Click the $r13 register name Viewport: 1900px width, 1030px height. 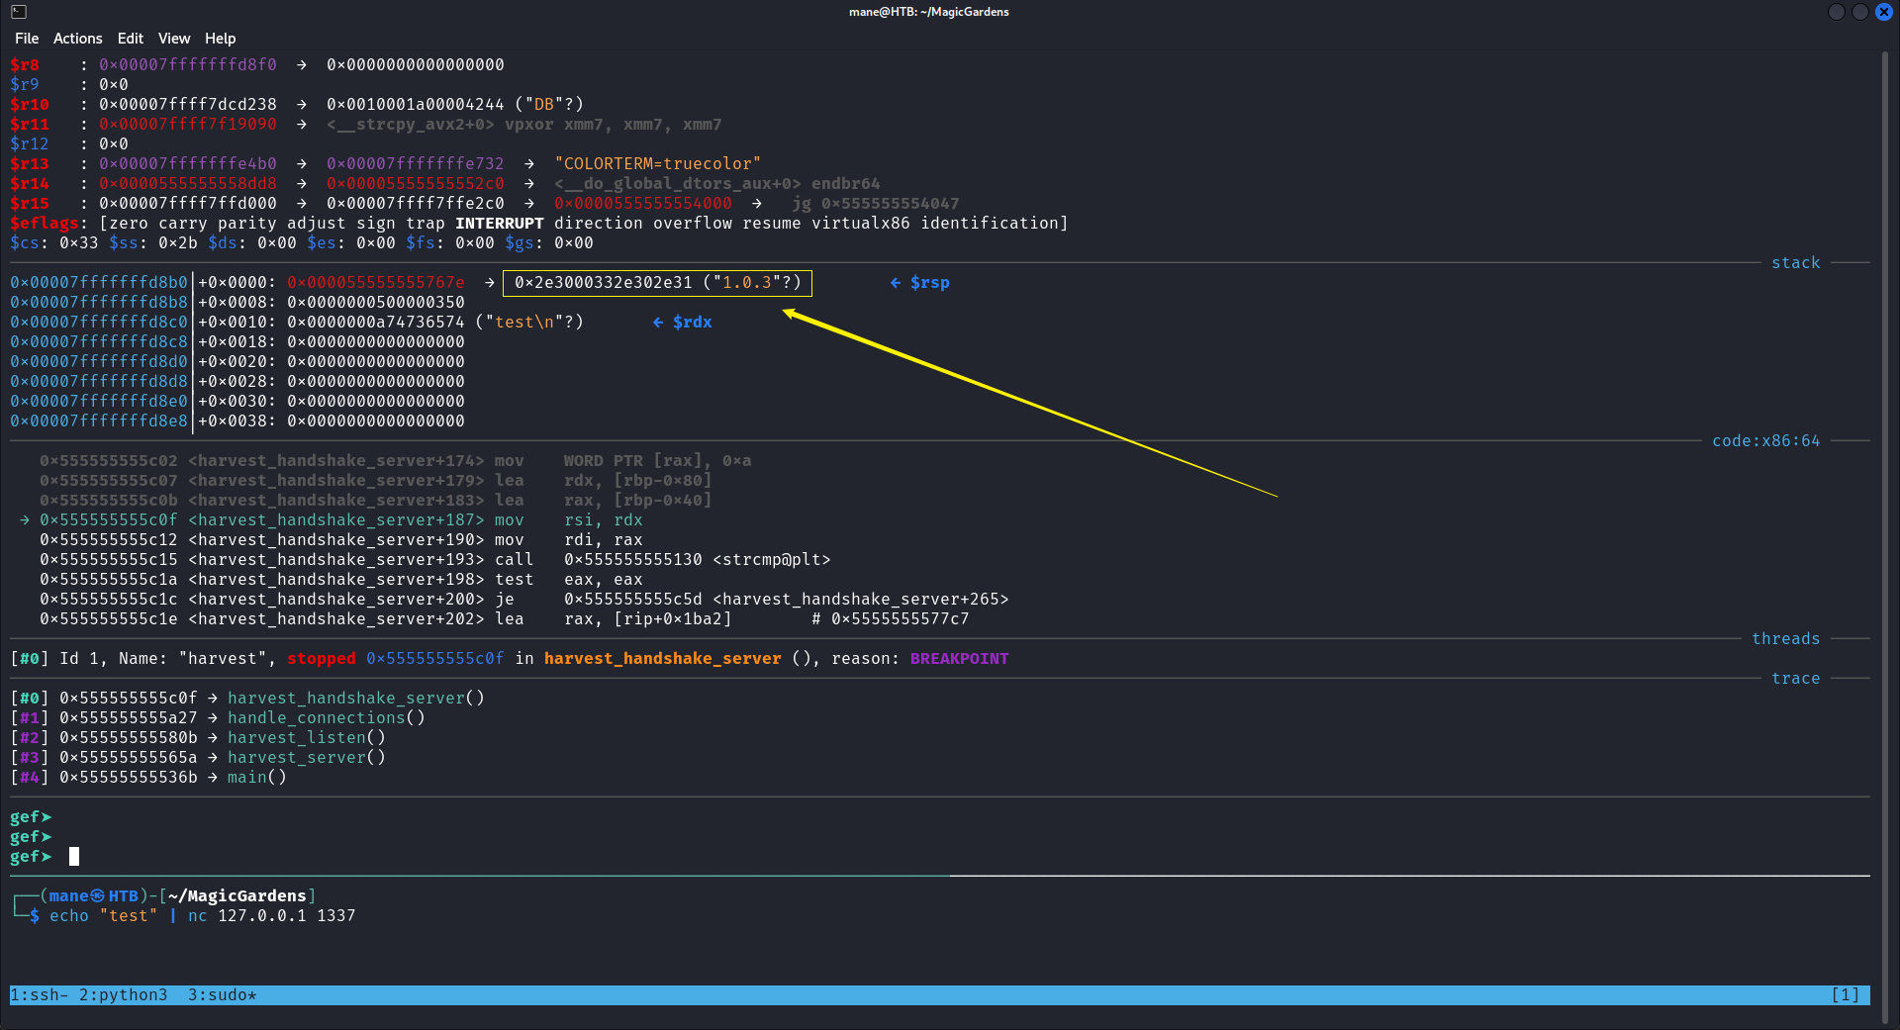point(30,163)
